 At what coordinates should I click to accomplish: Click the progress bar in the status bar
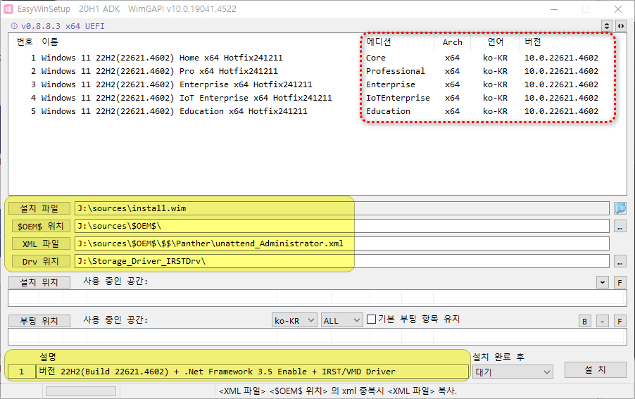[x=81, y=391]
